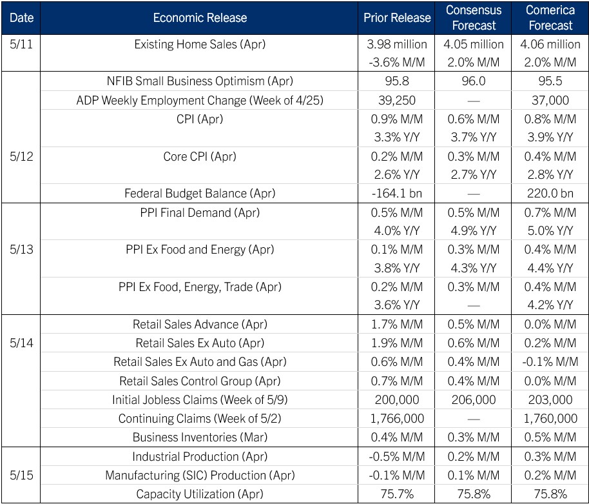Click the 'Economic Release' column header
589x504 pixels.
(200, 17)
